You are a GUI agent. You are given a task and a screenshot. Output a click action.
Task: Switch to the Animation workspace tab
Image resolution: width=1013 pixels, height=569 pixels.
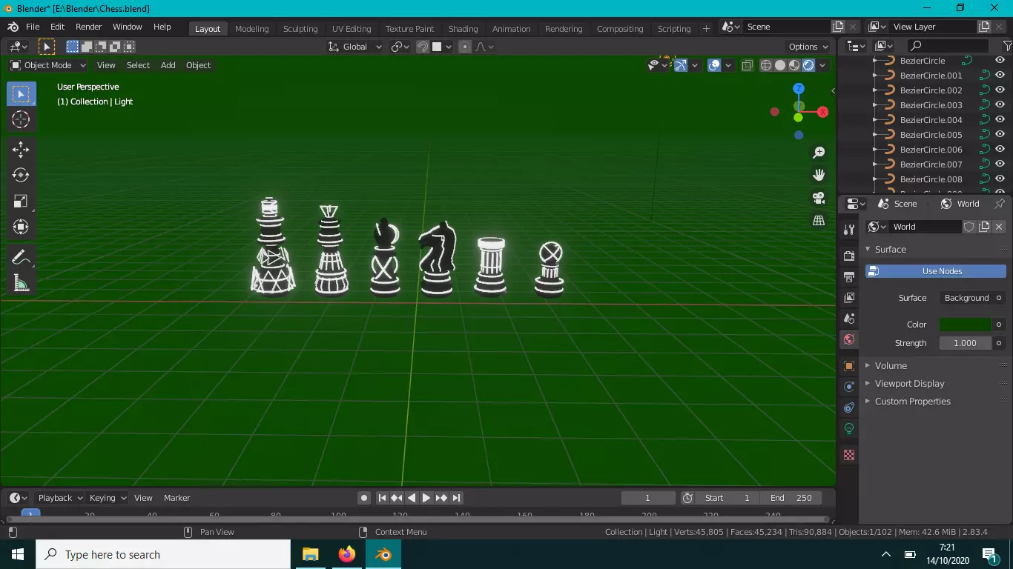(512, 29)
